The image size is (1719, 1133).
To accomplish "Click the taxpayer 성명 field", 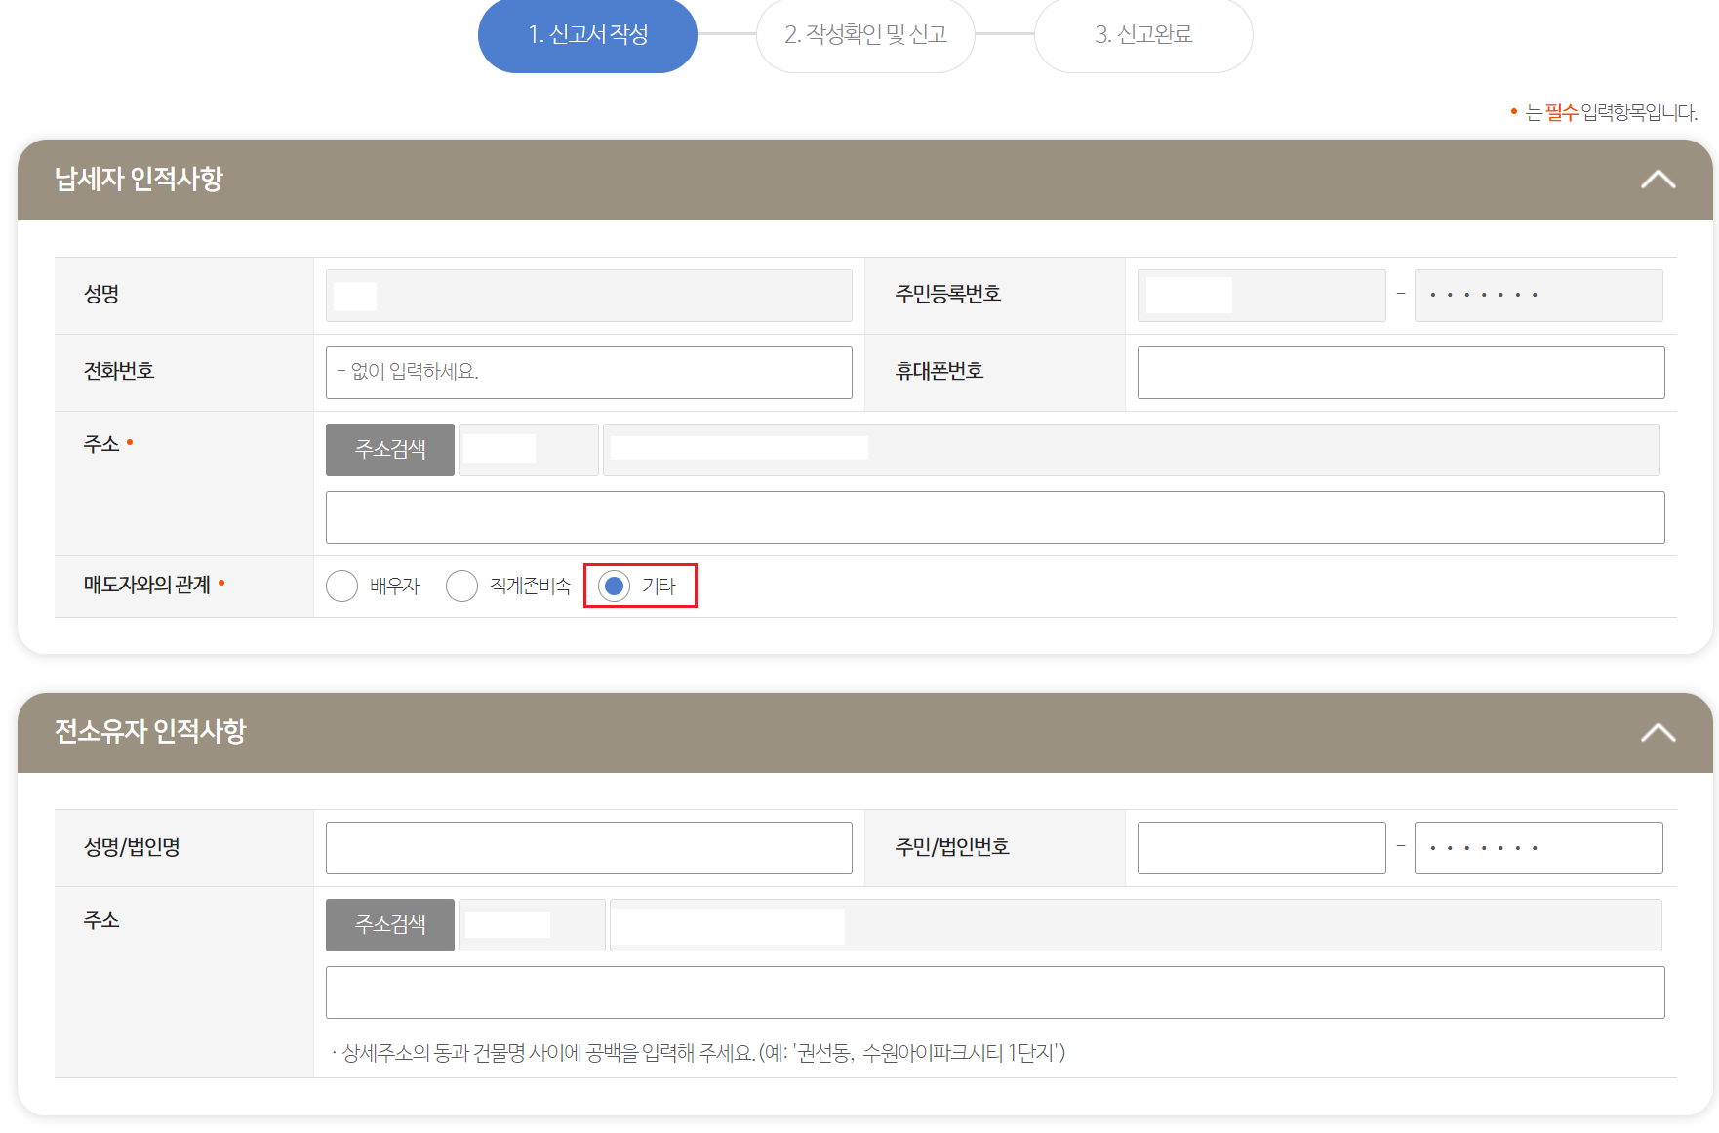I will 589,296.
